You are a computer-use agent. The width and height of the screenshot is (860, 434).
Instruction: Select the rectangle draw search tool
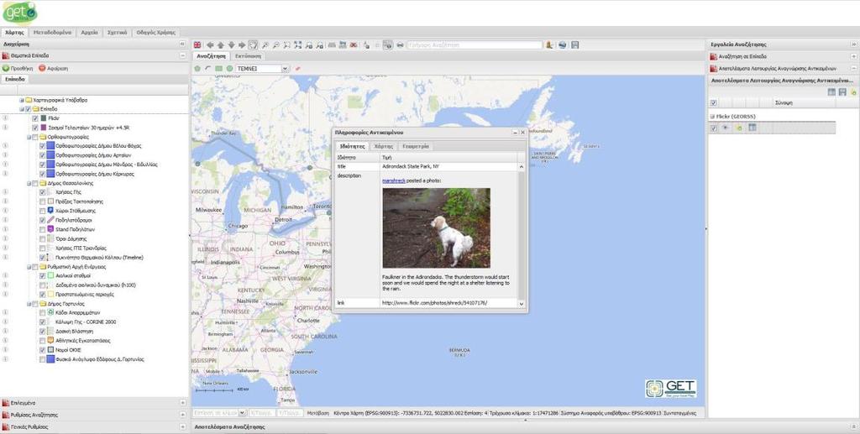[219, 69]
